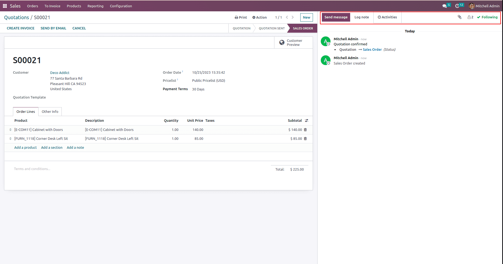503x264 pixels.
Task: Sort by Product column header
Action: [21, 121]
